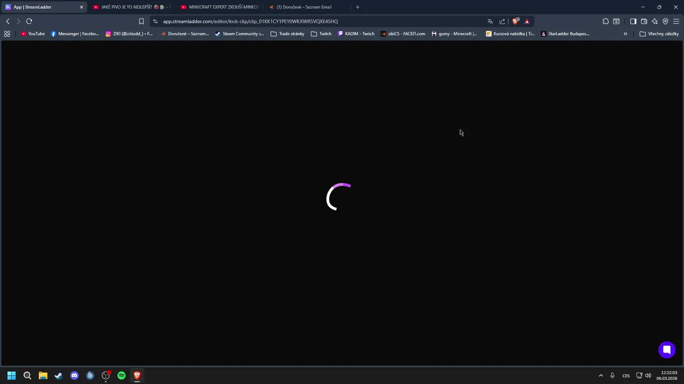Screen dimensions: 684x384
Task: Open the translate page icon
Action: point(490,21)
